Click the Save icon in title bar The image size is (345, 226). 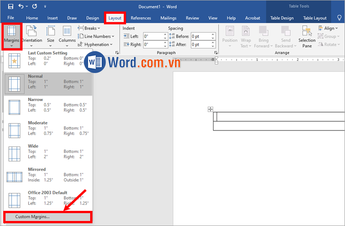tap(10, 6)
